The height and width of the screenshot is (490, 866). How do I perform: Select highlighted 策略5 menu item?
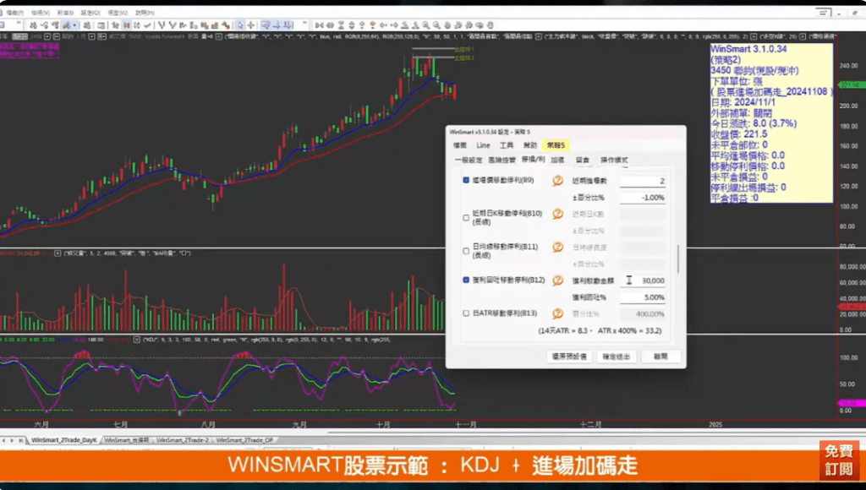[556, 145]
